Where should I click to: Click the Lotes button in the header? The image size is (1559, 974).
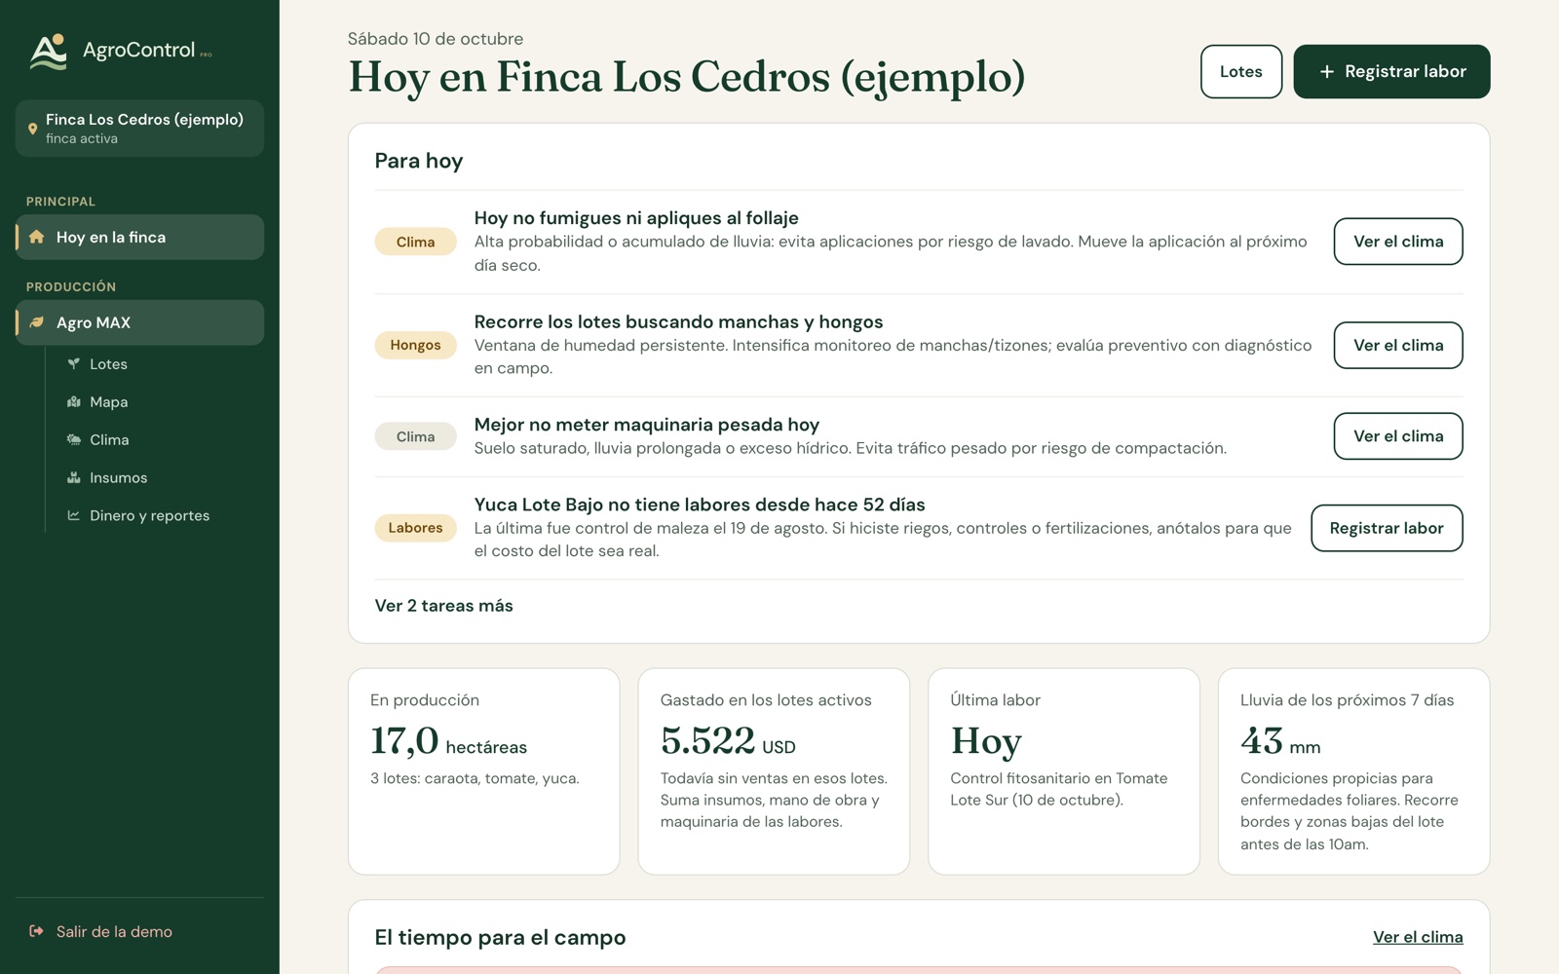(x=1240, y=71)
